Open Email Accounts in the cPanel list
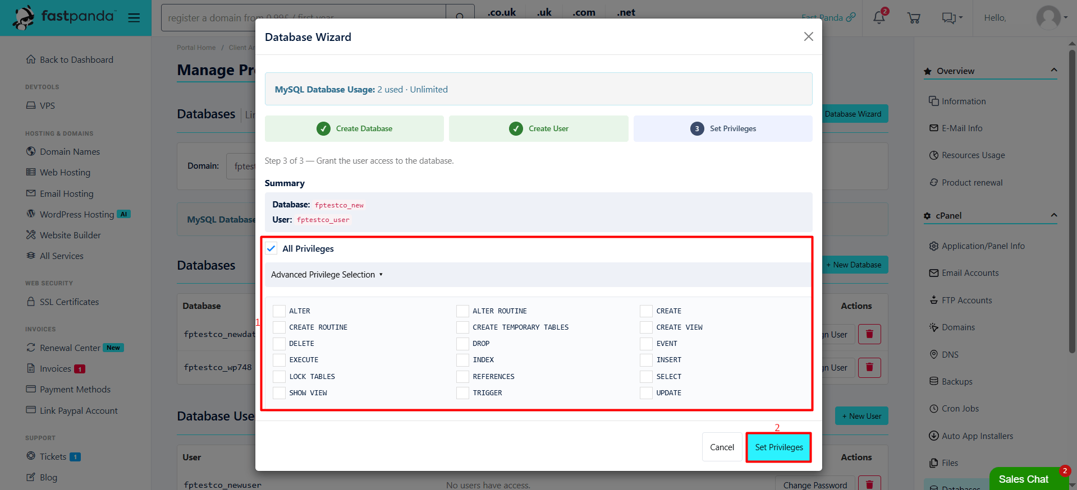The width and height of the screenshot is (1077, 490). pos(964,273)
